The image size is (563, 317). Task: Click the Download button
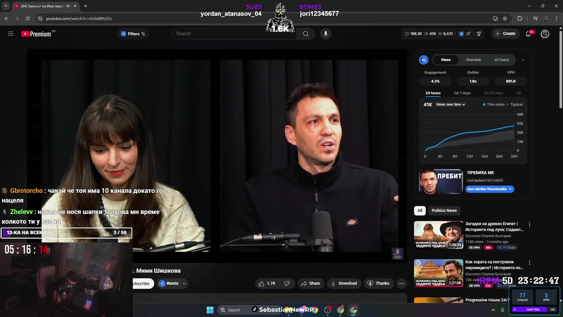coord(344,284)
